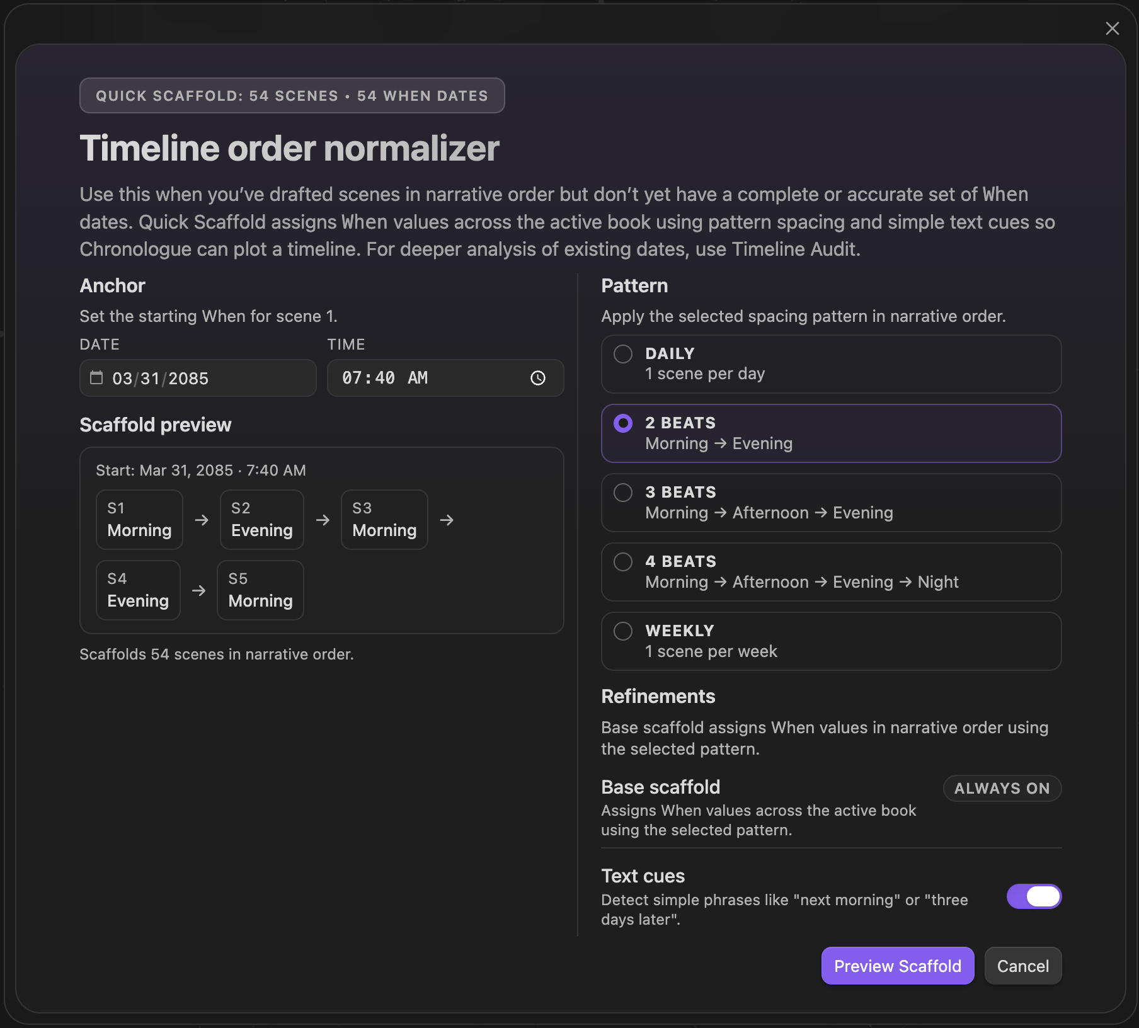Image resolution: width=1139 pixels, height=1028 pixels.
Task: Click the Preview Scaffold button
Action: [898, 966]
